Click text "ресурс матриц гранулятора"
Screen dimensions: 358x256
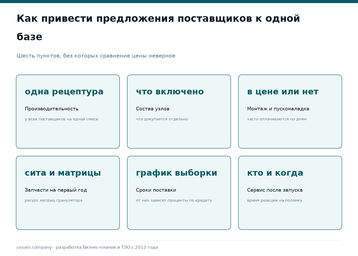pos(53,200)
